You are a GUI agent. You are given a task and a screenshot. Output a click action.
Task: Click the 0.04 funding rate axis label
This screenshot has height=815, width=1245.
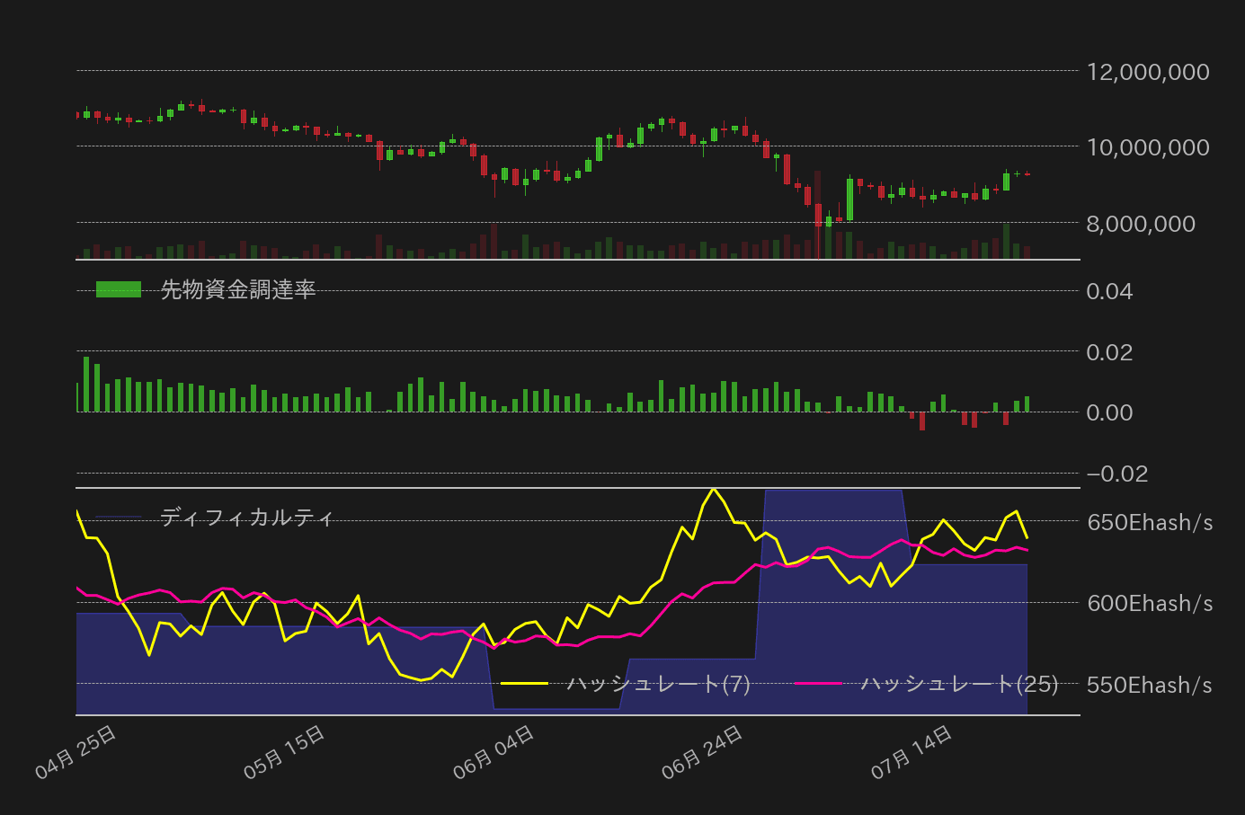coord(1109,291)
